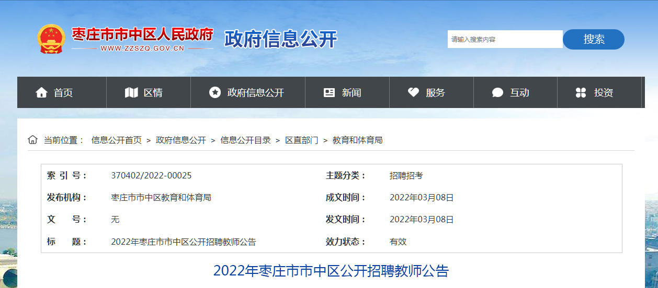Click the 政府信息公开 header title

coord(281,39)
